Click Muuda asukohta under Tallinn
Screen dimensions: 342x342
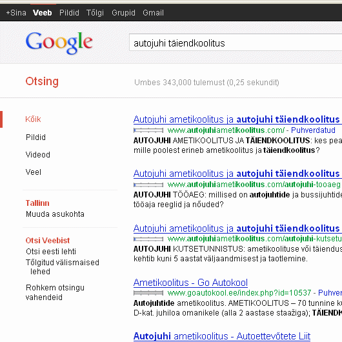pyautogui.click(x=55, y=214)
